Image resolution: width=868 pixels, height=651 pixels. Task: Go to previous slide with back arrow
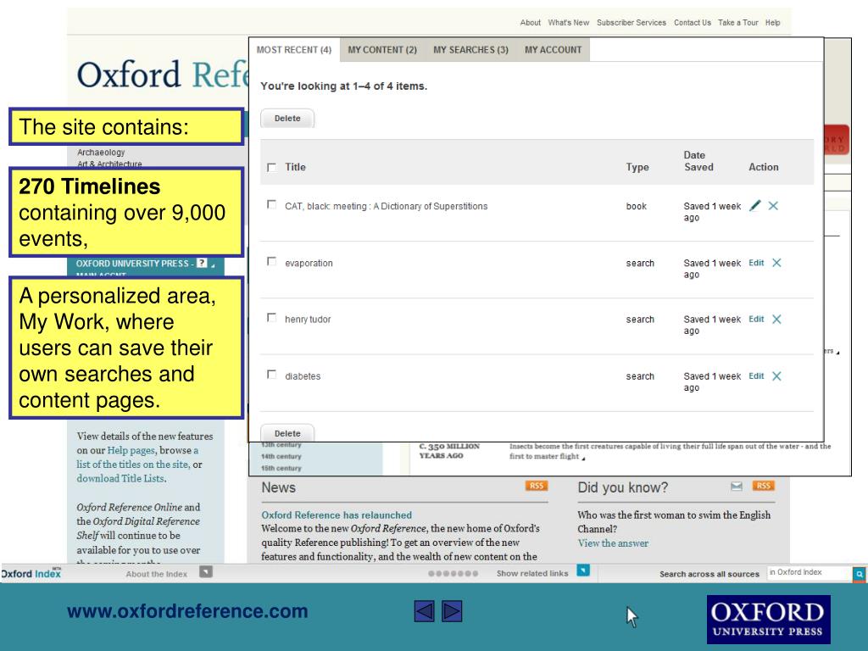tap(424, 611)
